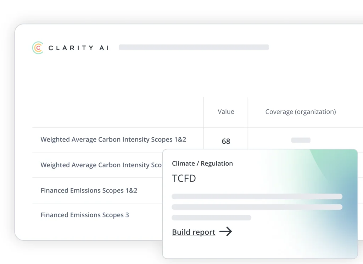Click the middle placeholder line in TCFD card
Viewport: 363px width, 264px height.
pyautogui.click(x=257, y=207)
